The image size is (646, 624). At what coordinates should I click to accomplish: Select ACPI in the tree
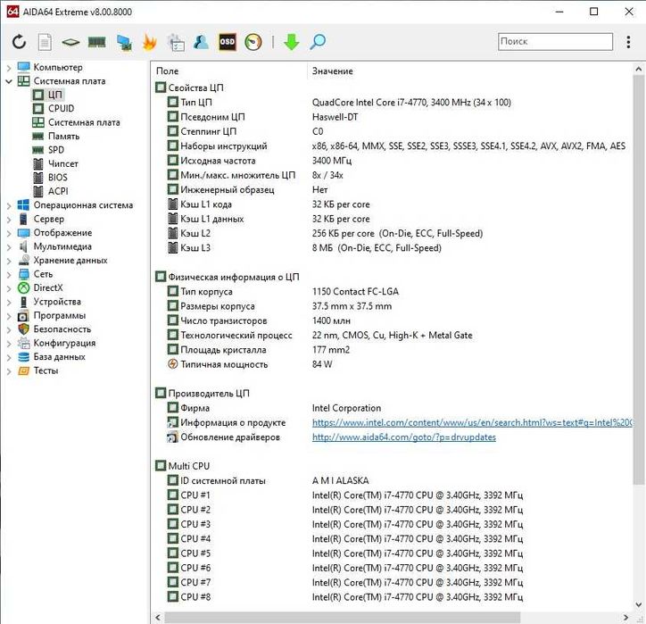(x=50, y=191)
